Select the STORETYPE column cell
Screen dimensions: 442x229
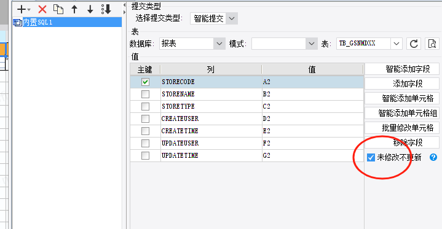(211, 106)
